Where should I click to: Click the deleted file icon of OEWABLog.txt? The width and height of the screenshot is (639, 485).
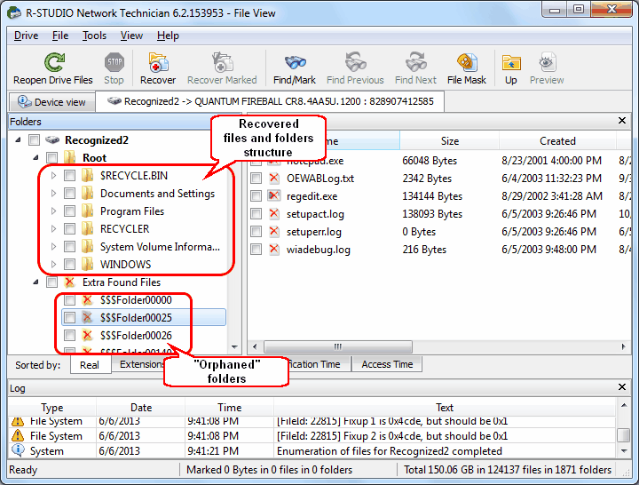274,179
